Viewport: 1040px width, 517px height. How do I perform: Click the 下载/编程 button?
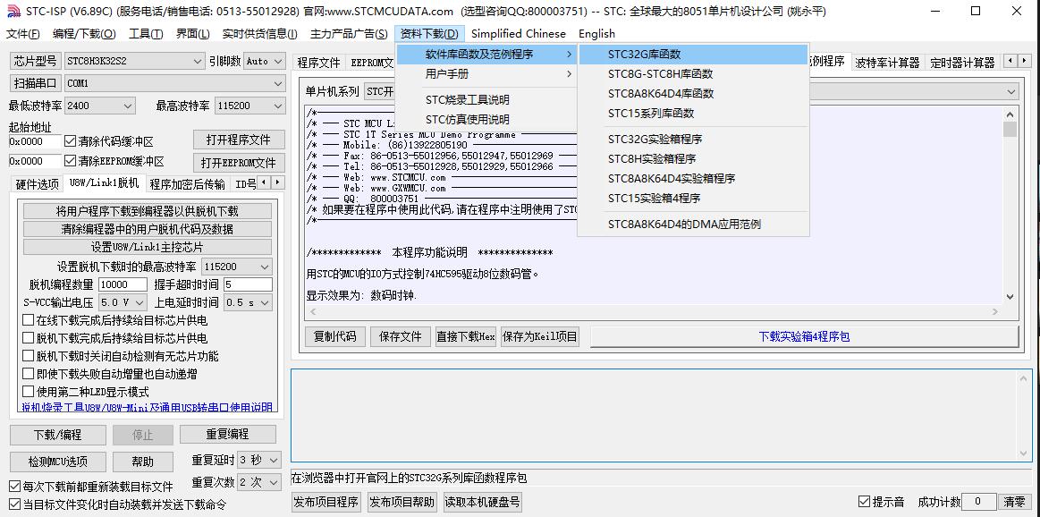[58, 435]
